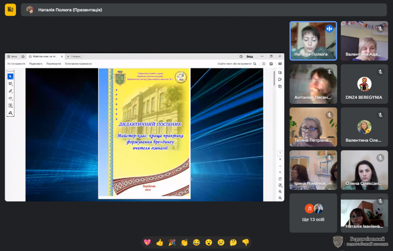Click the thumbs up reaction emoji
Image resolution: width=393 pixels, height=251 pixels.
click(x=159, y=242)
